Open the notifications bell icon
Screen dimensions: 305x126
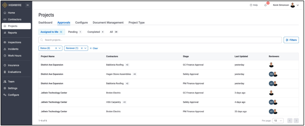(265, 5)
